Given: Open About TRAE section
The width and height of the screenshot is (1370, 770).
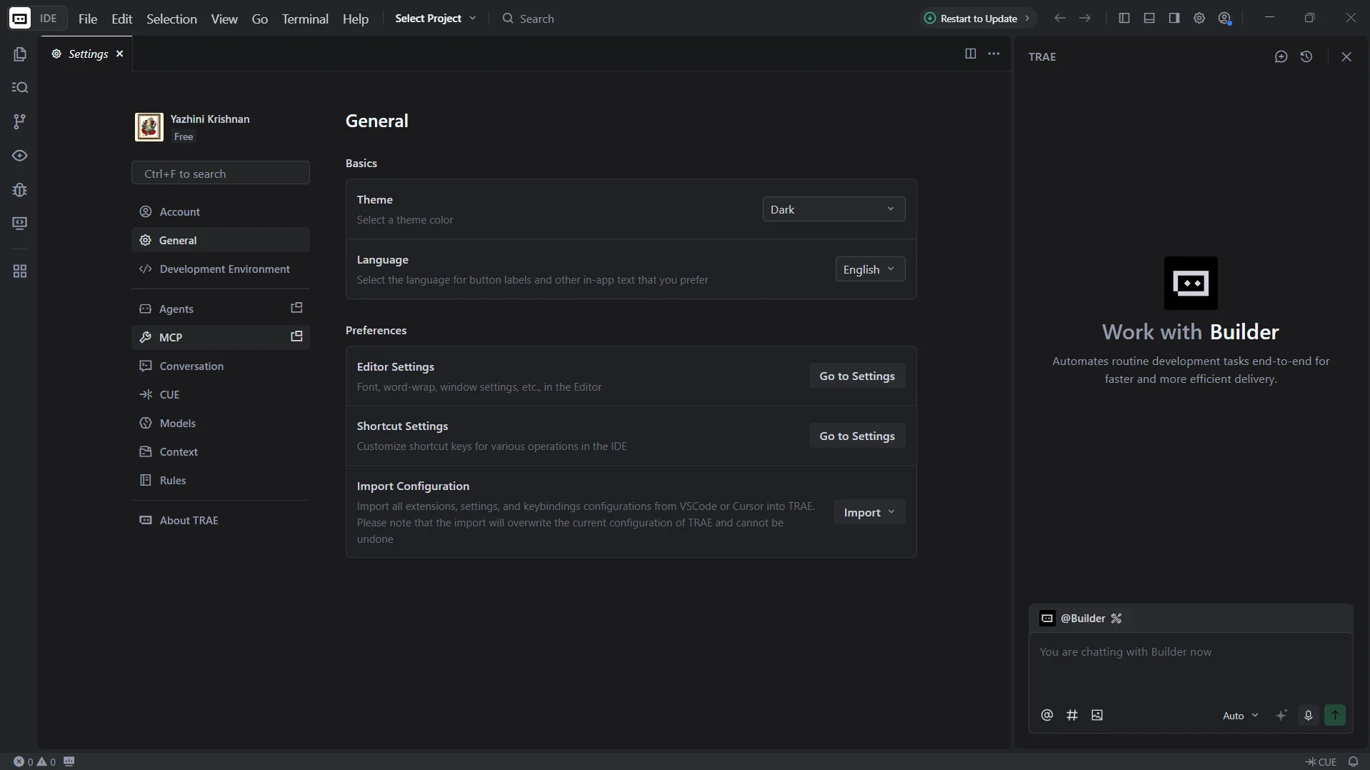Looking at the screenshot, I should click(x=220, y=520).
